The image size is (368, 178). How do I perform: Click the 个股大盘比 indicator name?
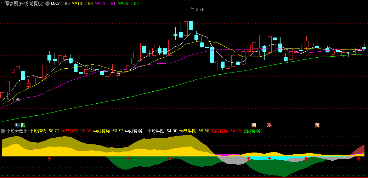click(x=17, y=131)
